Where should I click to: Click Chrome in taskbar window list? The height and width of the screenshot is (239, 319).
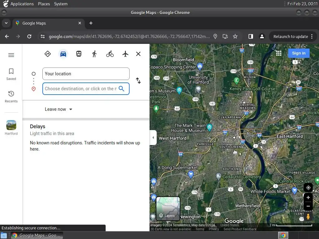coord(37,235)
